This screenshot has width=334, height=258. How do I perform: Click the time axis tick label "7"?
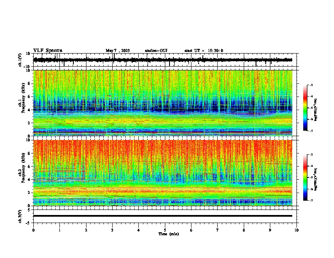[218, 230]
